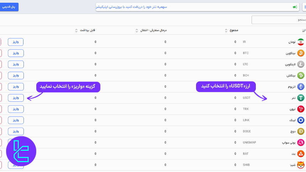The image size is (306, 172).
Task: Click واریز deposit button in TRX row
Action: [16, 109]
